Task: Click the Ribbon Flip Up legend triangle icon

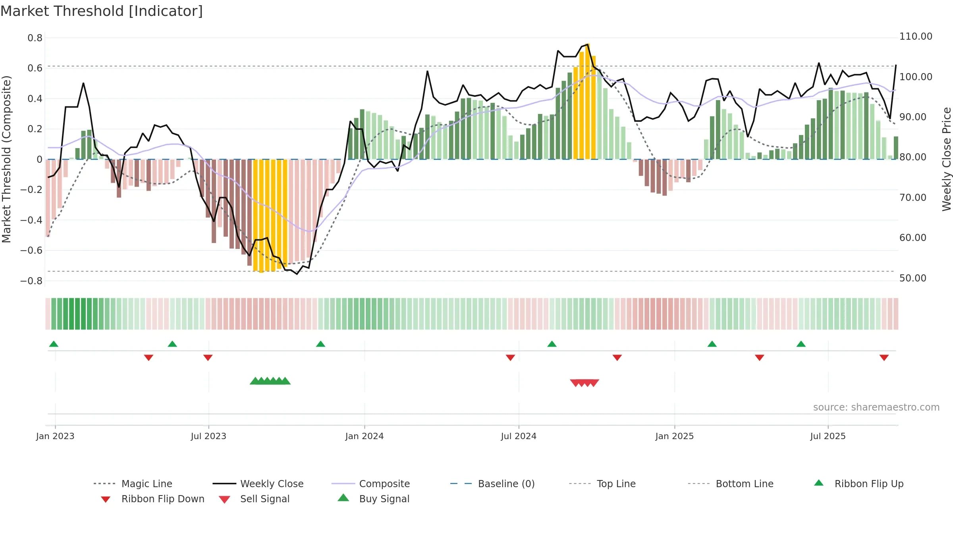Action: 819,483
